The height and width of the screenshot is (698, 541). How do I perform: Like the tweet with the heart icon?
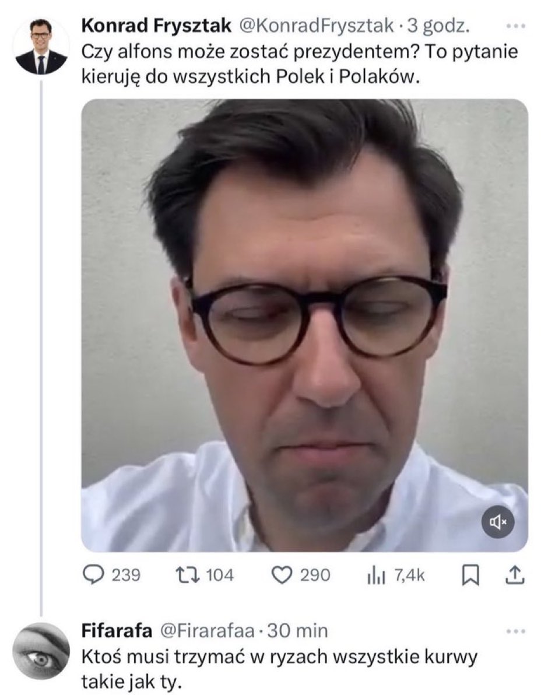point(282,575)
